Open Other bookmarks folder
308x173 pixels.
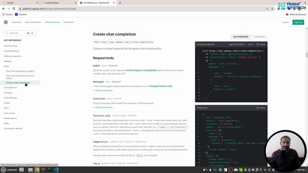tap(296, 14)
